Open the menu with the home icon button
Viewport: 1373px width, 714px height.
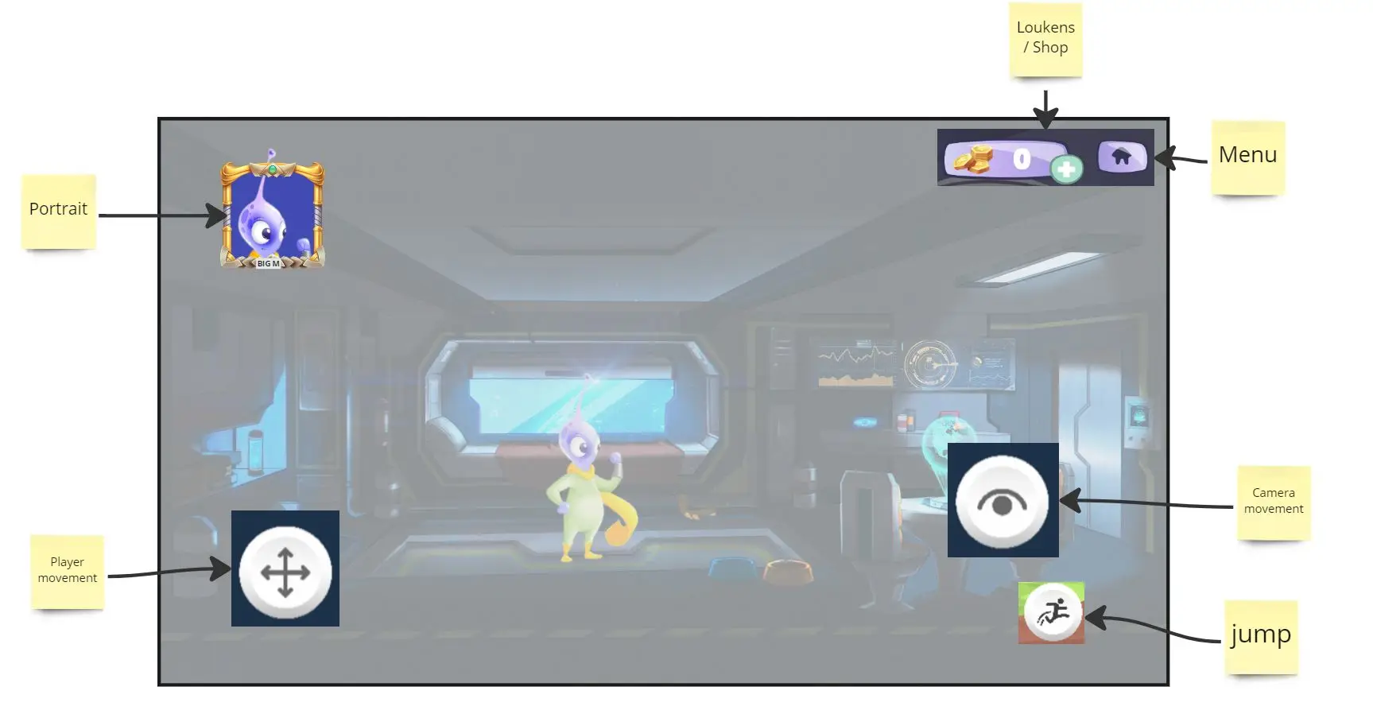(1122, 157)
